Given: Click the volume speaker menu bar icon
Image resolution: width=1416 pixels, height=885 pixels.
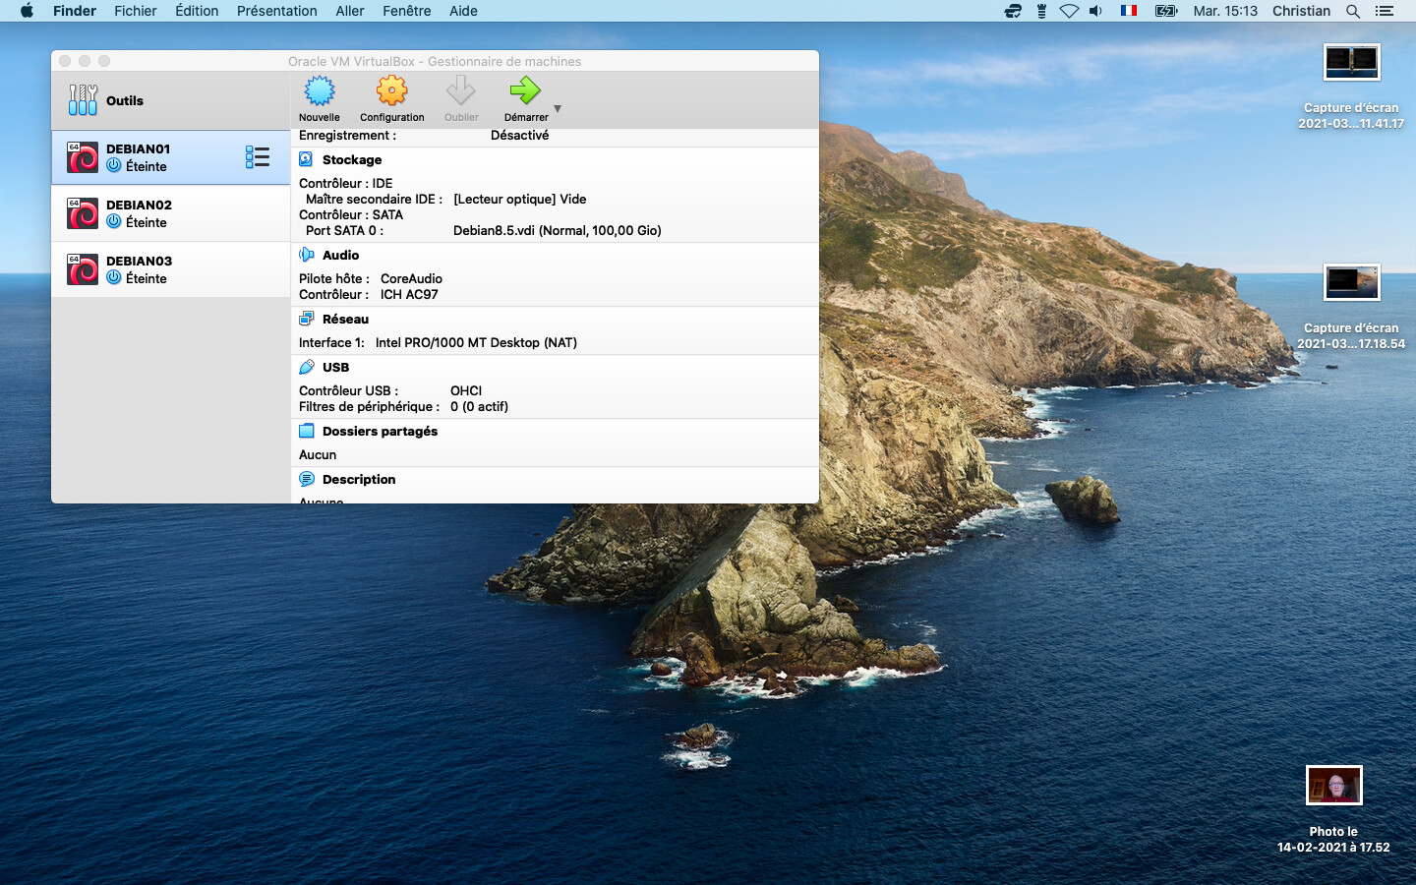Looking at the screenshot, I should click(1095, 11).
